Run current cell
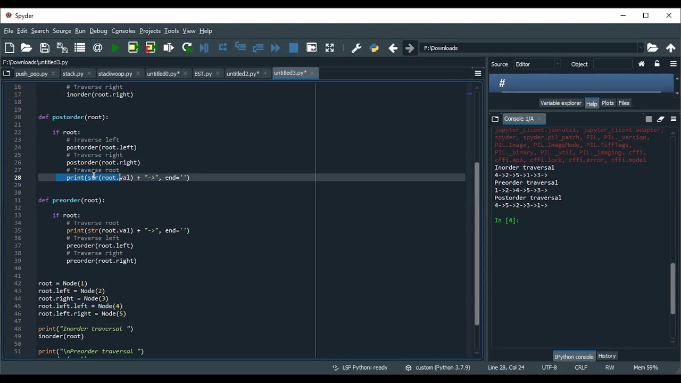 click(x=133, y=48)
